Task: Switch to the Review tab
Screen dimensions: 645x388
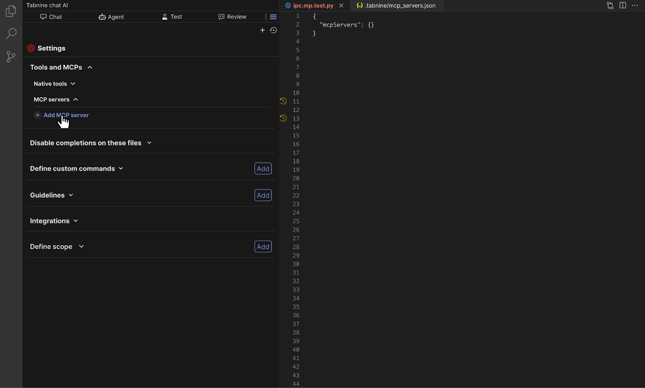Action: (232, 17)
